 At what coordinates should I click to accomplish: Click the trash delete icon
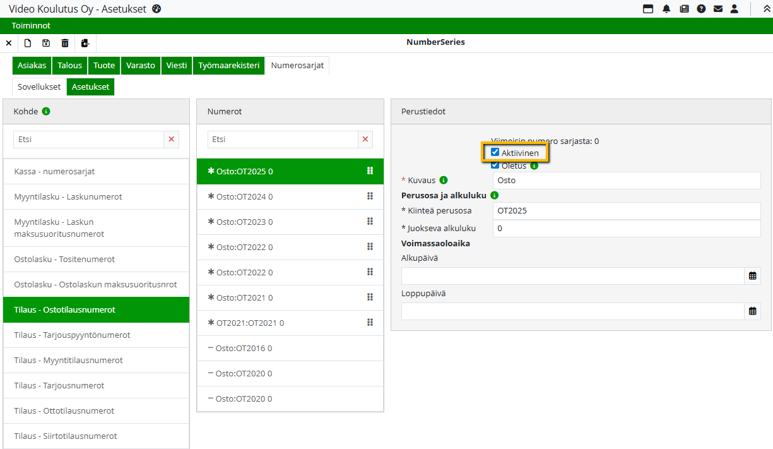[65, 43]
